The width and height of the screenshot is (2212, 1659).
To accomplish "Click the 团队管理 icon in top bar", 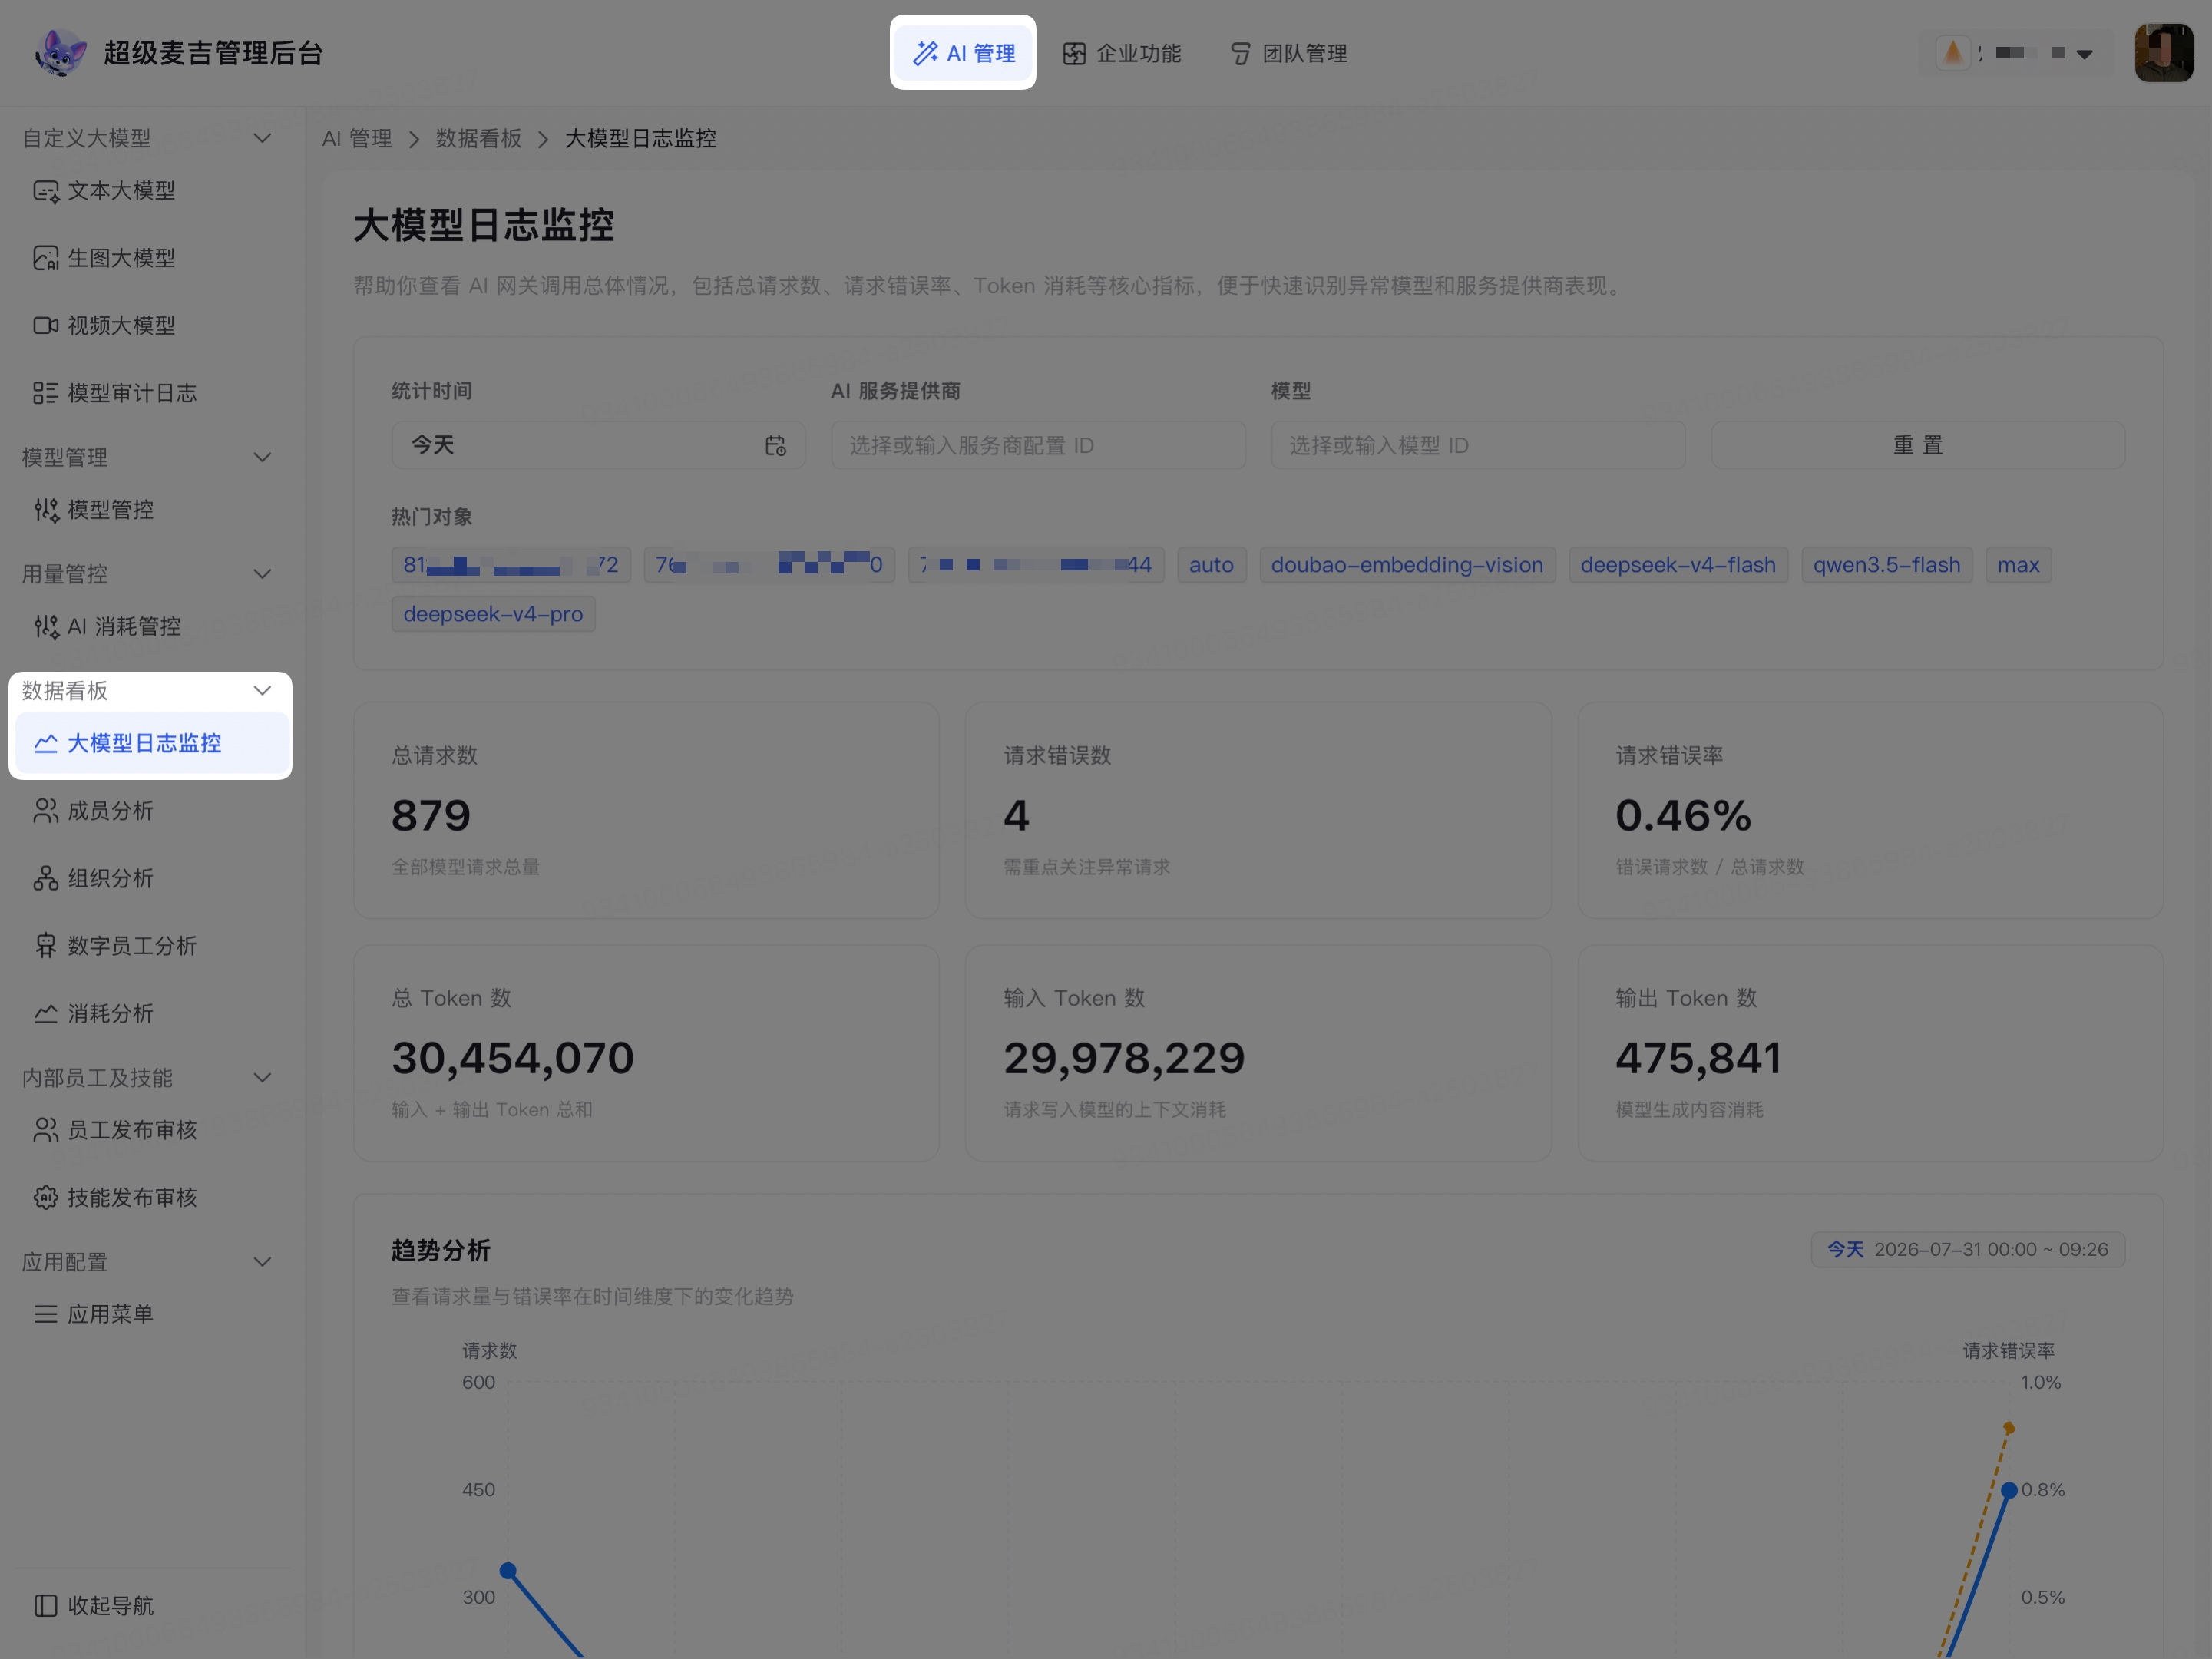I will pyautogui.click(x=1240, y=54).
